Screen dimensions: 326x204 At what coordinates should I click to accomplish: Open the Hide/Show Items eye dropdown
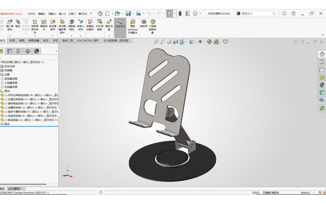coord(200,42)
